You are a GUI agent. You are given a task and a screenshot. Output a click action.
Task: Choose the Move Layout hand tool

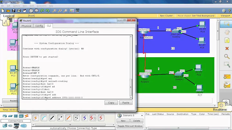[x=227, y=32]
